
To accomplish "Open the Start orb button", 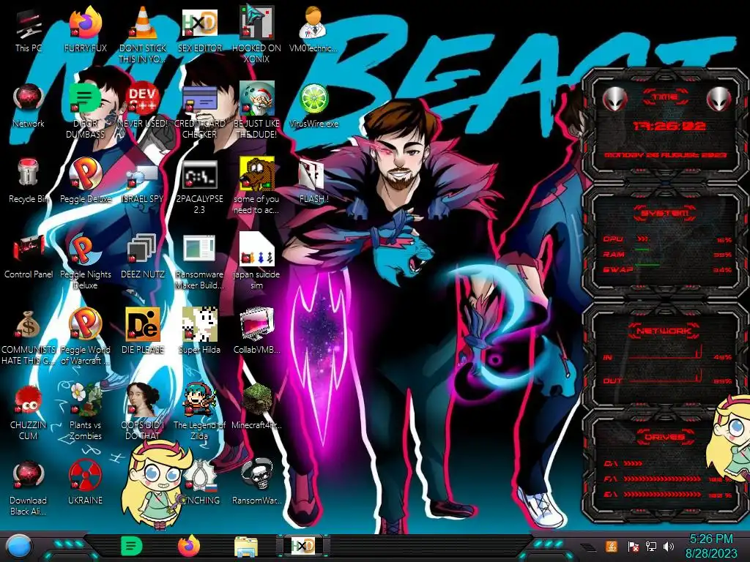I will pos(19,547).
